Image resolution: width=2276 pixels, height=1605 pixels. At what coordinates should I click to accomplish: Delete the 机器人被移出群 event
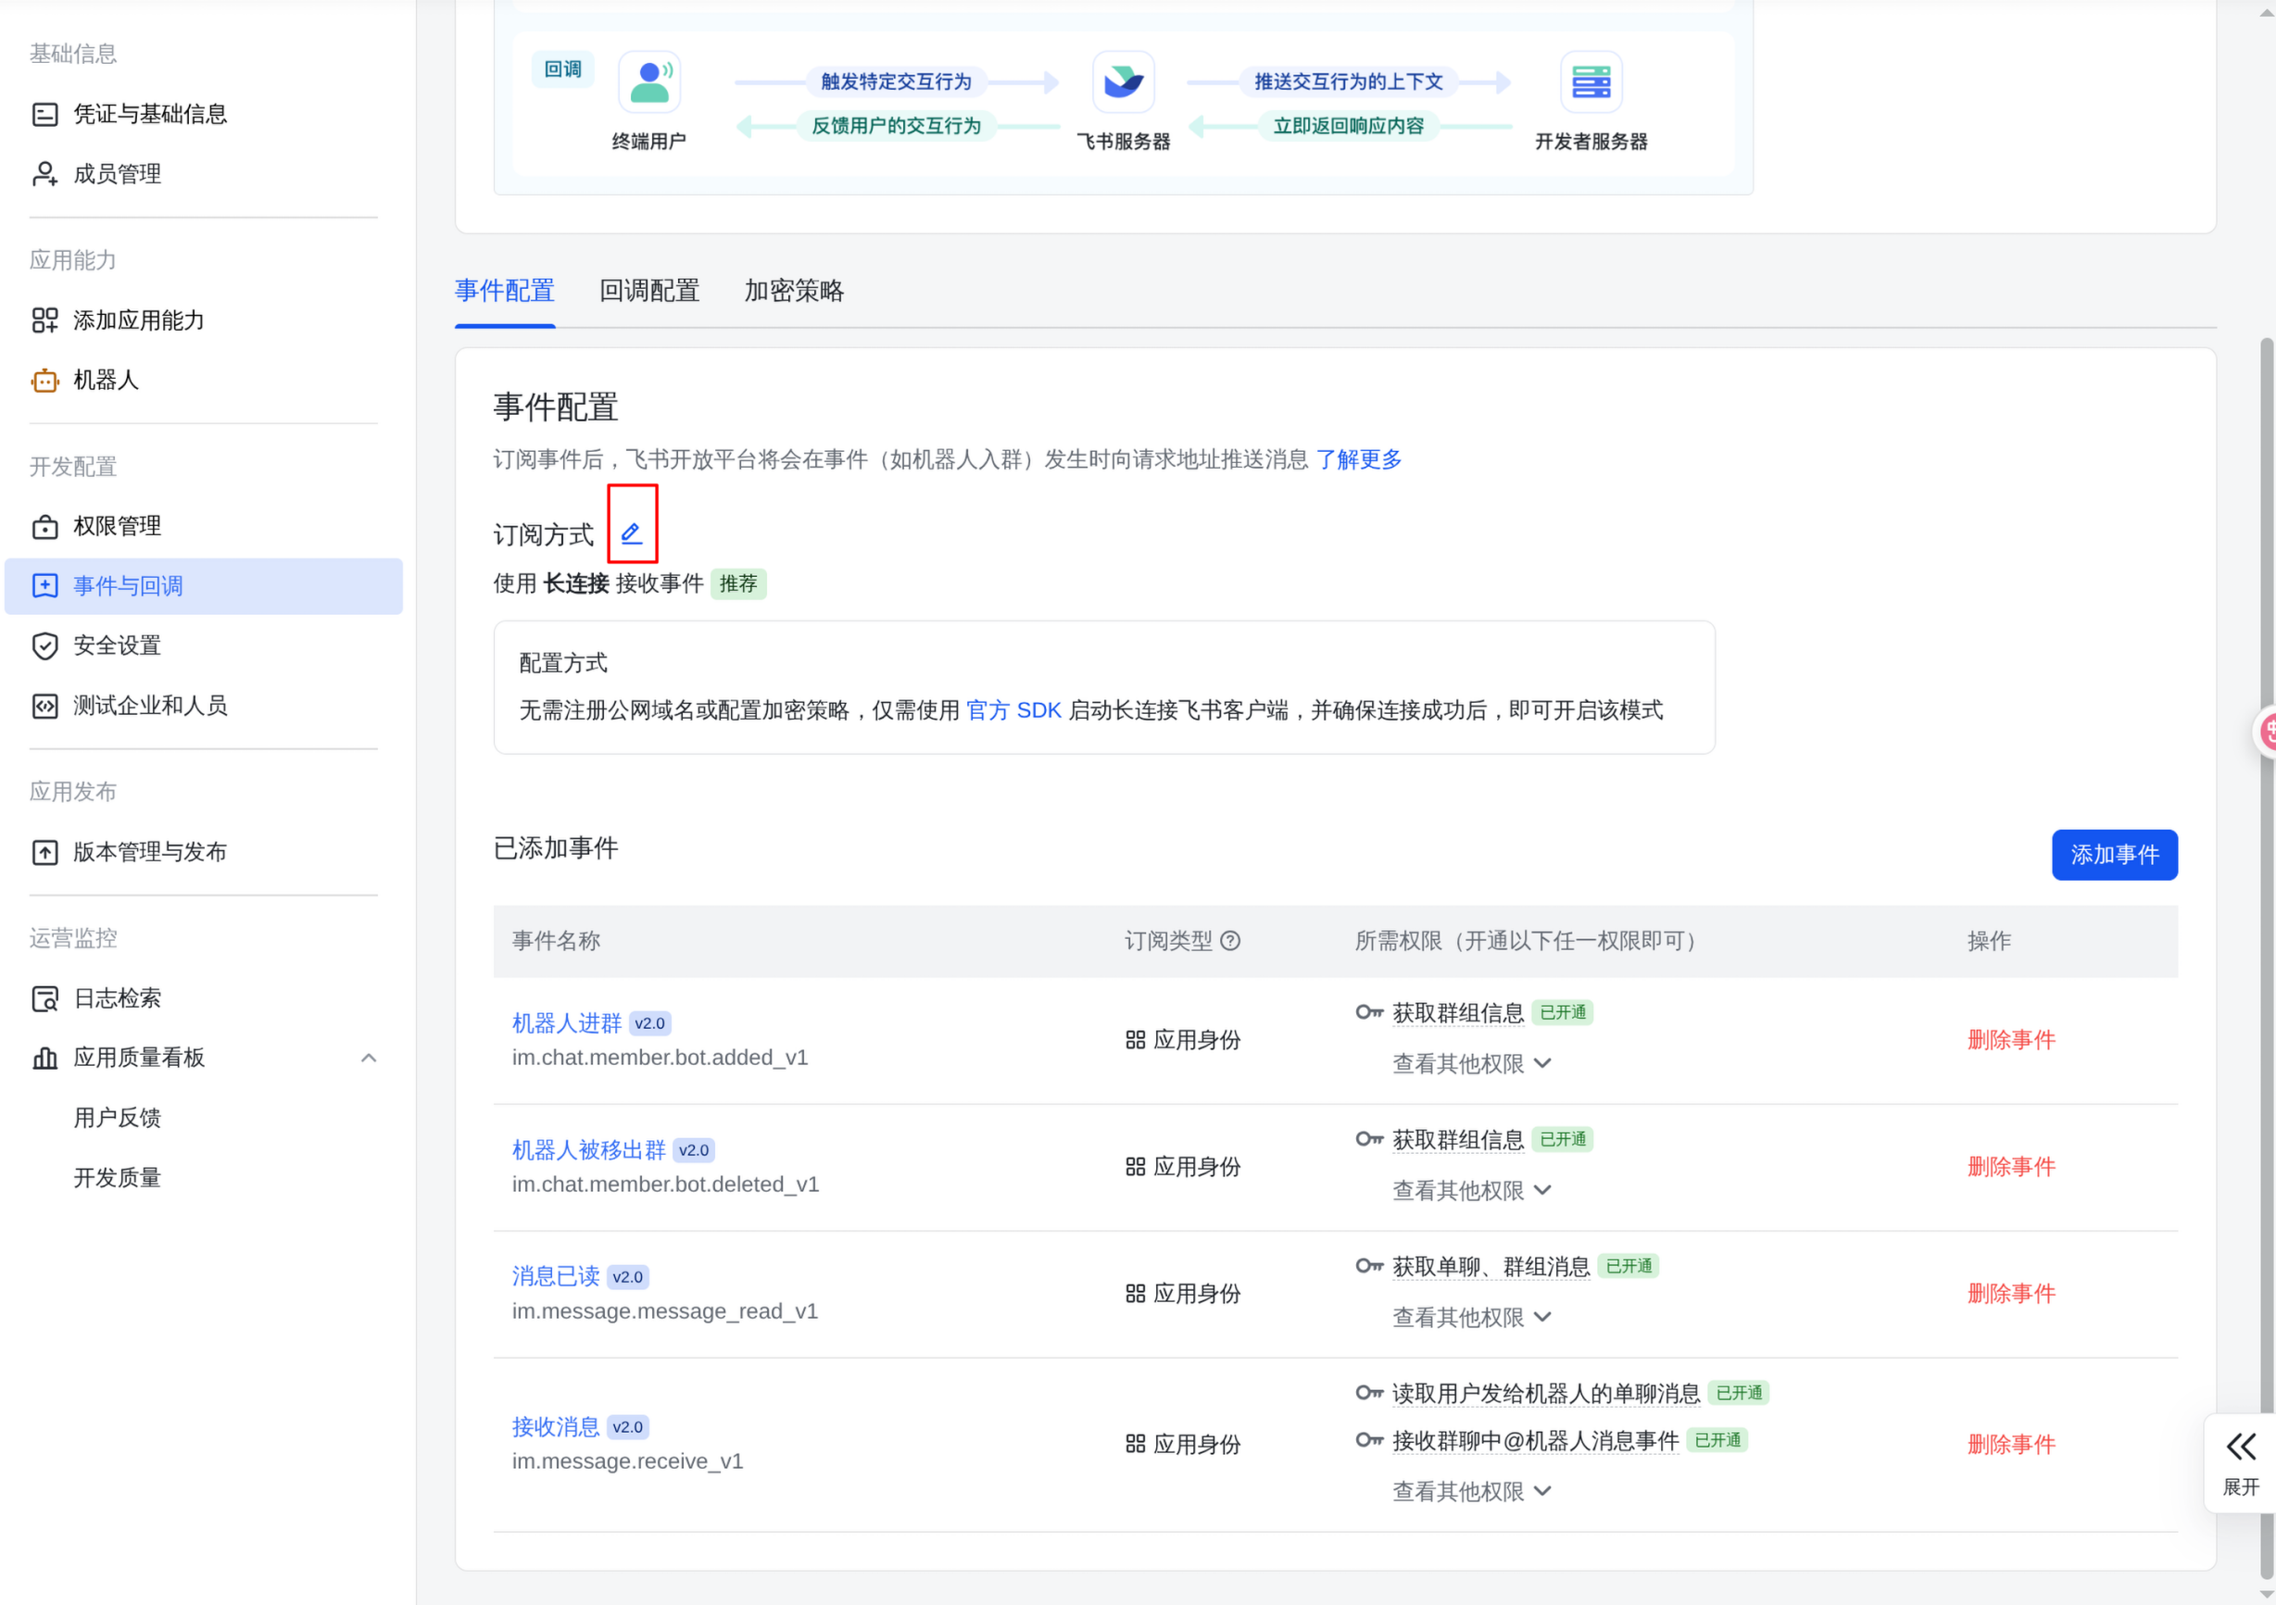click(2010, 1166)
